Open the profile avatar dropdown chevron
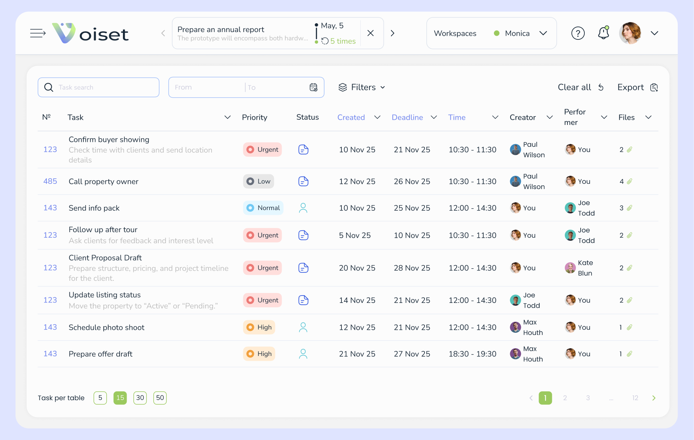 tap(655, 33)
